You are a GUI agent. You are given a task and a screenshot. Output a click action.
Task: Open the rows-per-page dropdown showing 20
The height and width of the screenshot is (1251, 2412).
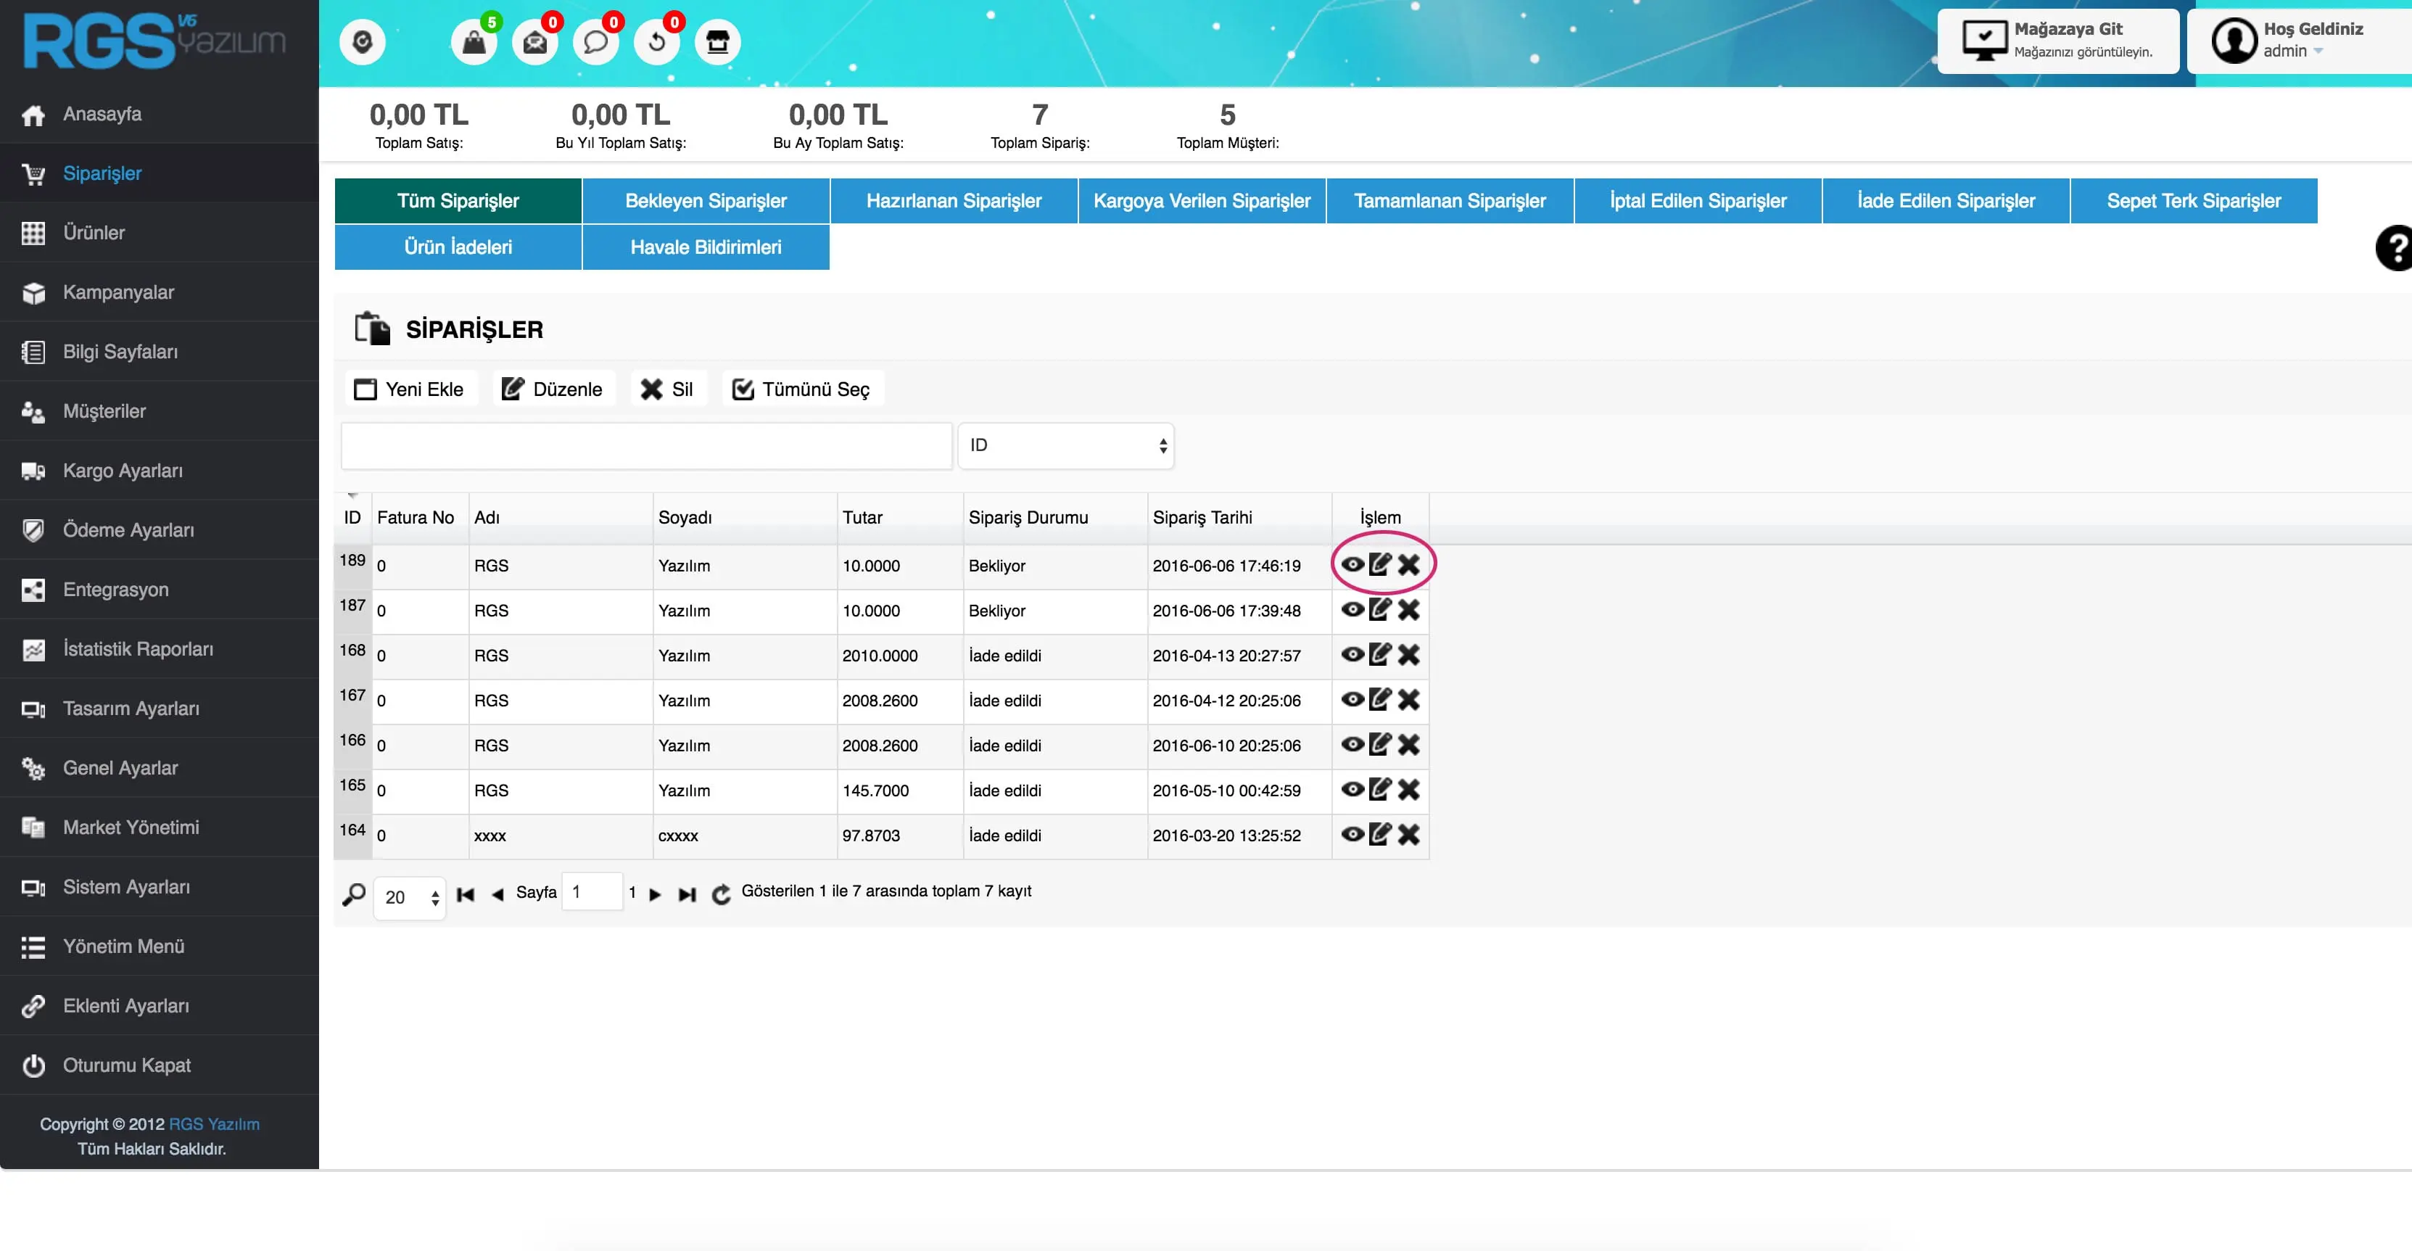(x=410, y=897)
